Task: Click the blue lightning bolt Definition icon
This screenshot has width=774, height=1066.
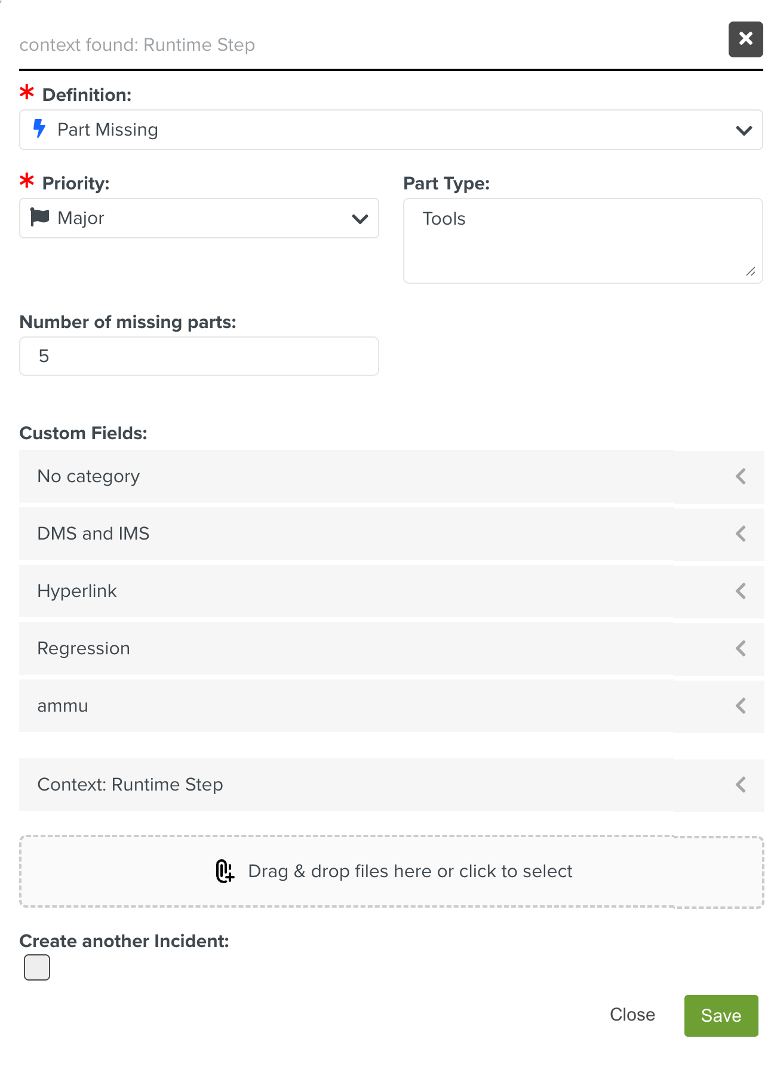Action: tap(39, 128)
